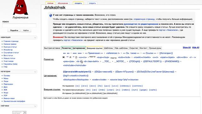Insert <pre></pre> tags
The height and width of the screenshot is (114, 202).
pyautogui.click(x=69, y=61)
